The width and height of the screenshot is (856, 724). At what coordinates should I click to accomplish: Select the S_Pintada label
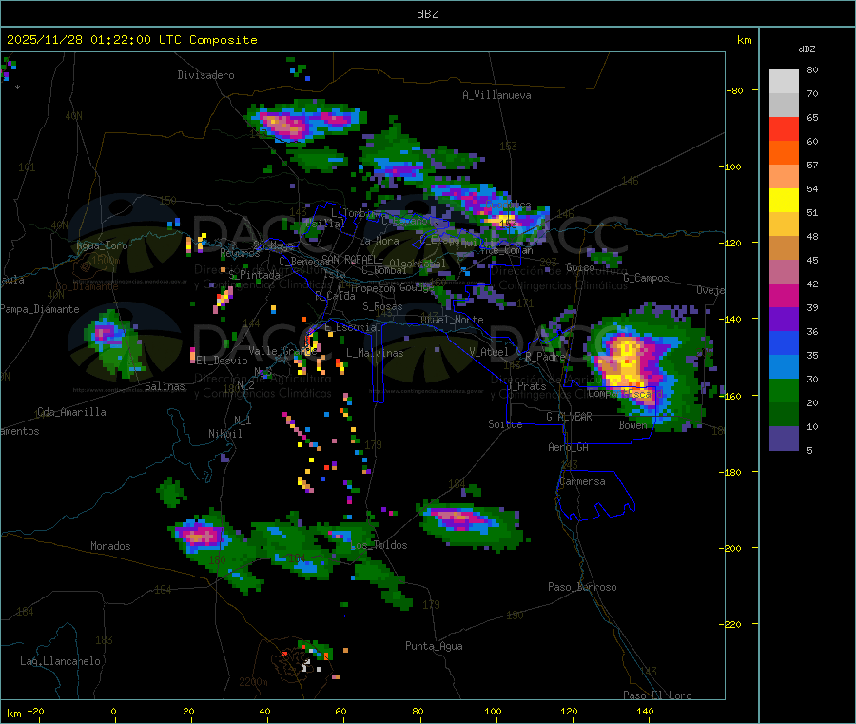254,275
